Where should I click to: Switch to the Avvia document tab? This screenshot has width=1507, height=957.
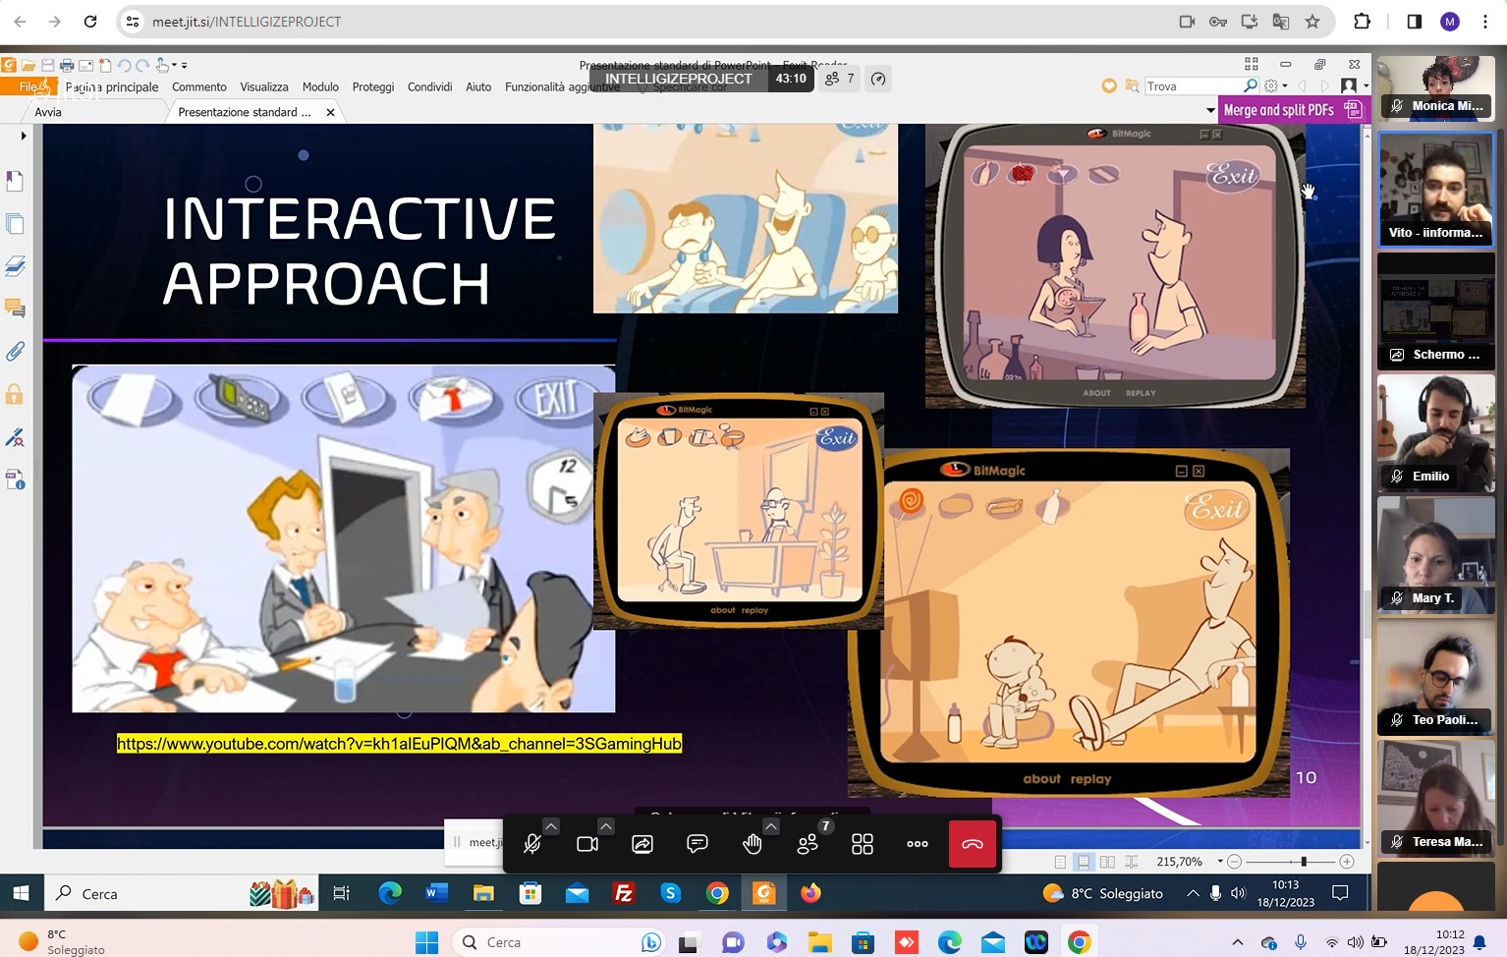click(x=48, y=112)
